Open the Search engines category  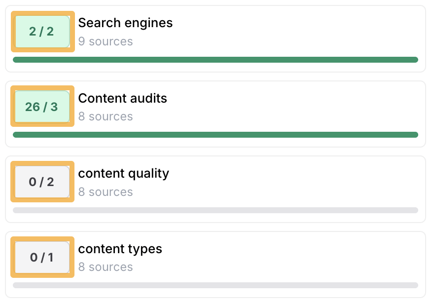point(125,23)
